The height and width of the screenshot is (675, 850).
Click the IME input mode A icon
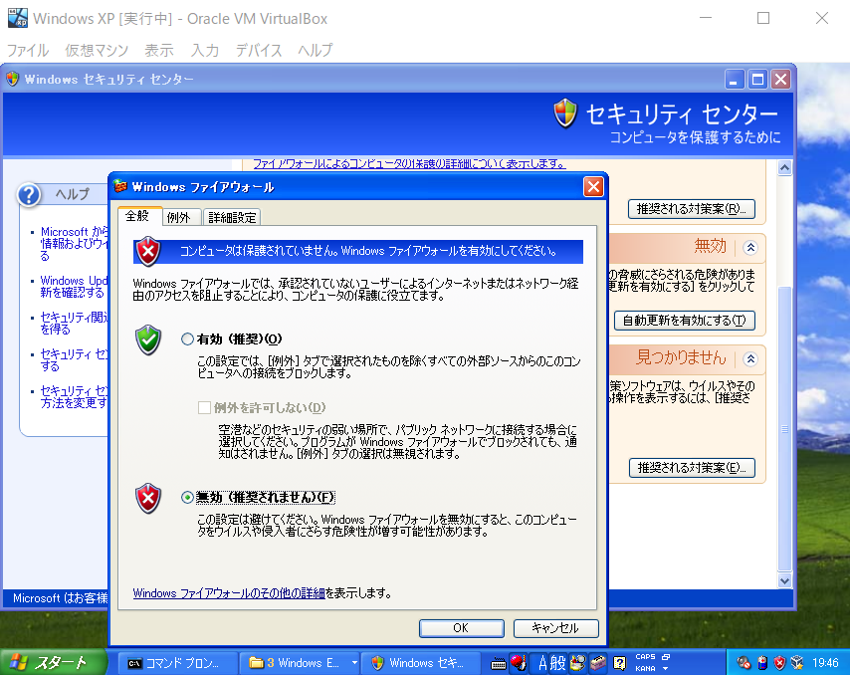pos(542,662)
